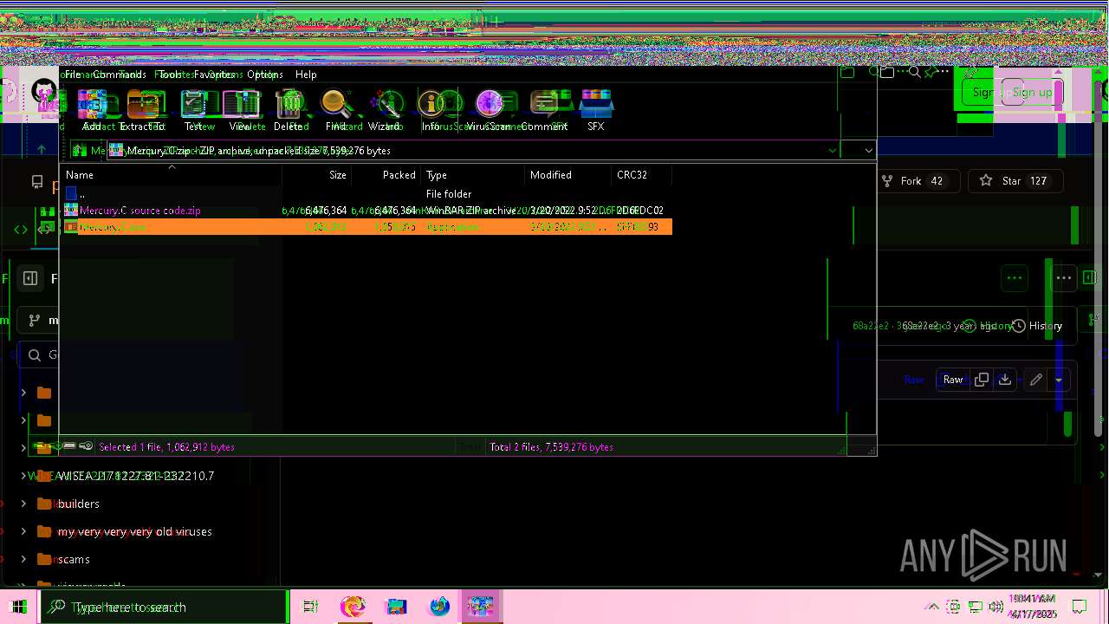1109x624 pixels.
Task: Open the edit options dropdown arrow
Action: pyautogui.click(x=1059, y=380)
